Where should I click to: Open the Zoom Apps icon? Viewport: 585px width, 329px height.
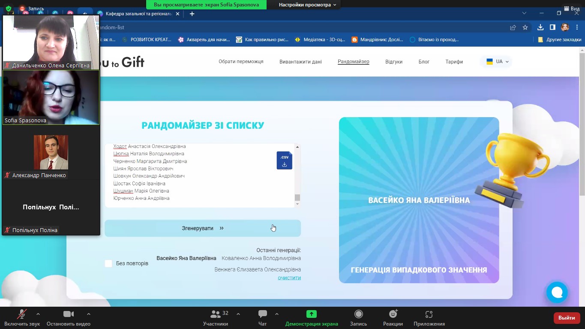(429, 314)
